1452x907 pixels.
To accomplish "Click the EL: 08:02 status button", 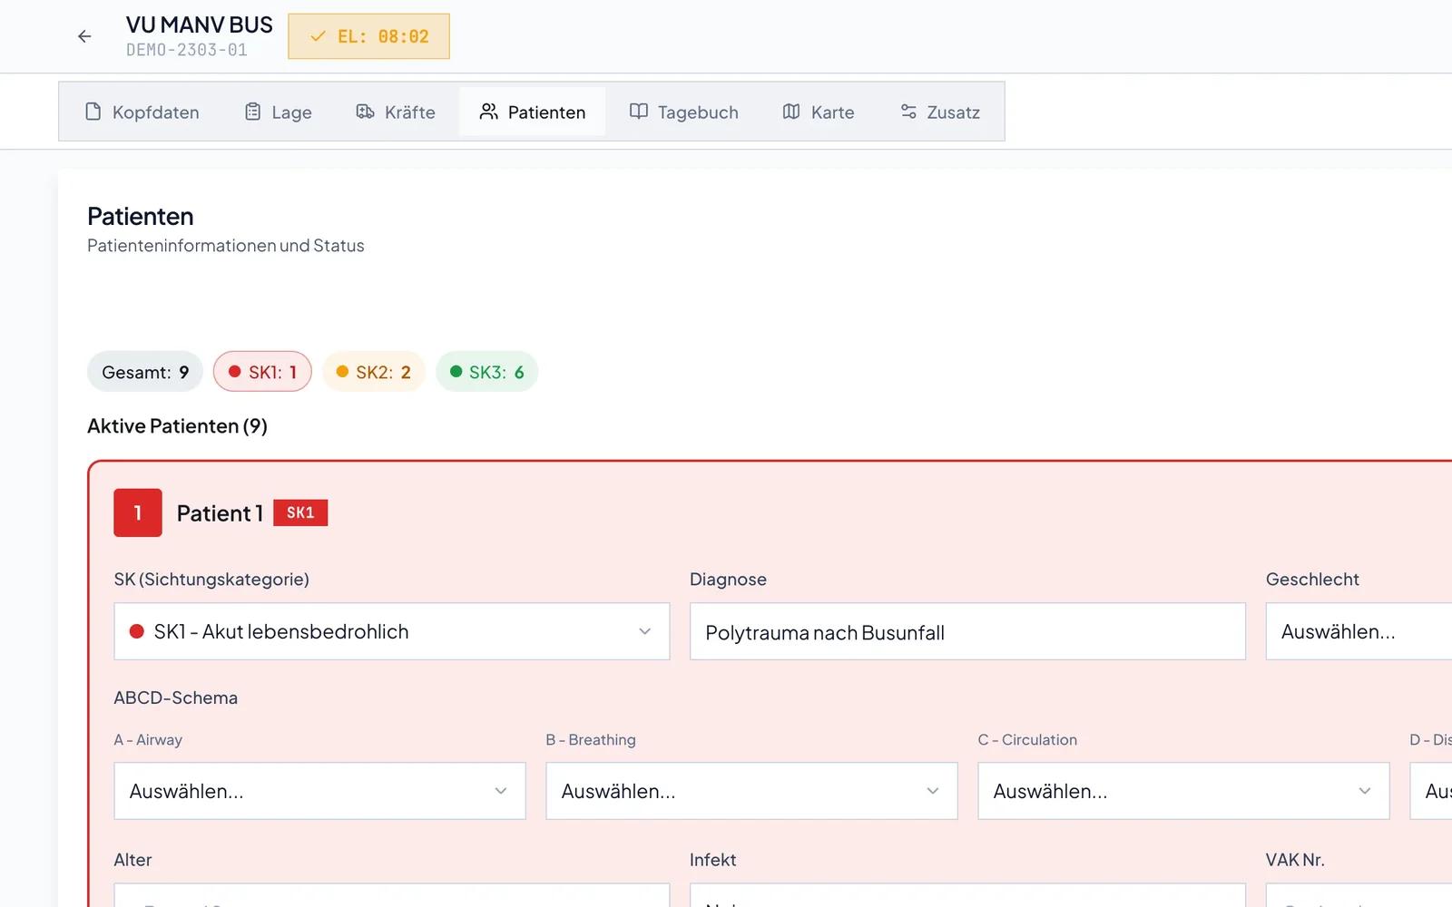I will (x=368, y=36).
